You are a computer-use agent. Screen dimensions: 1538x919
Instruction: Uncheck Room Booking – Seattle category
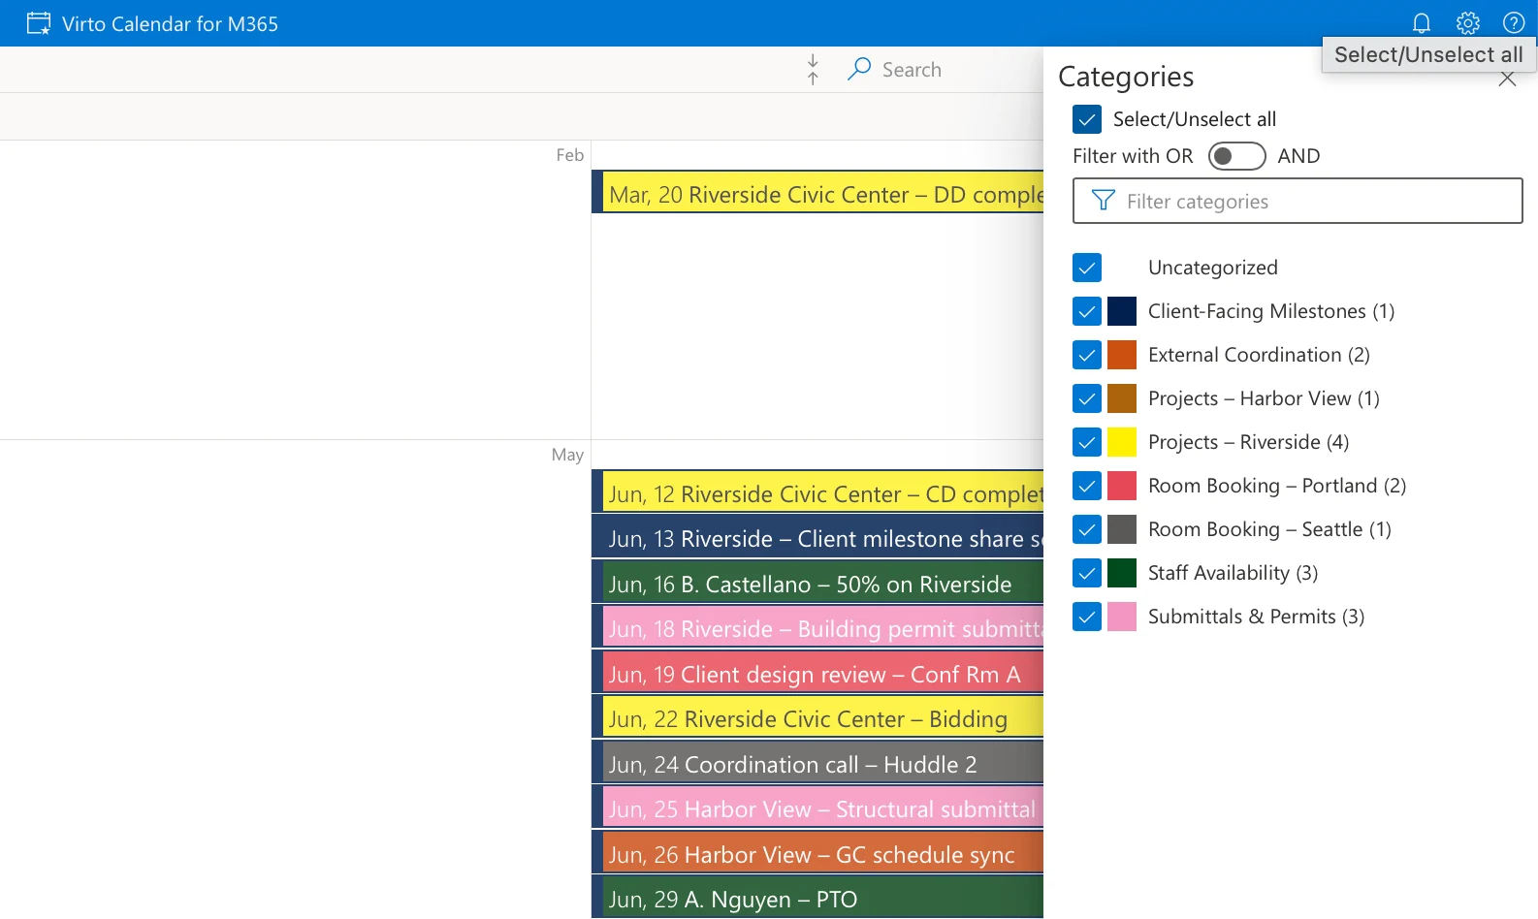click(1087, 529)
